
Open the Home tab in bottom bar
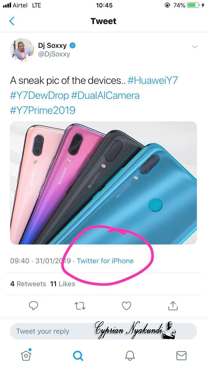click(x=26, y=355)
